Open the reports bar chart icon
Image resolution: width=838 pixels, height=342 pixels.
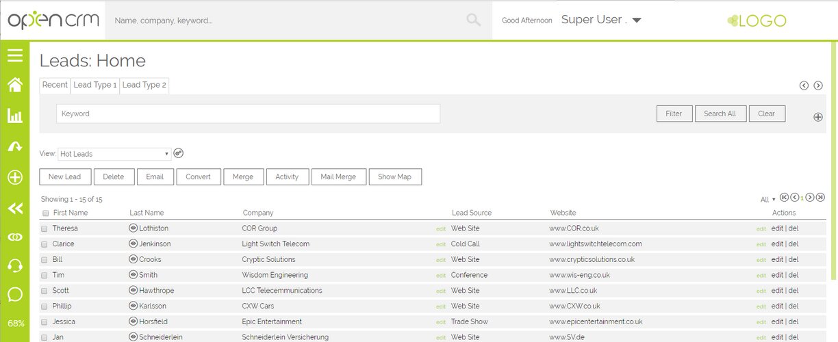14,116
